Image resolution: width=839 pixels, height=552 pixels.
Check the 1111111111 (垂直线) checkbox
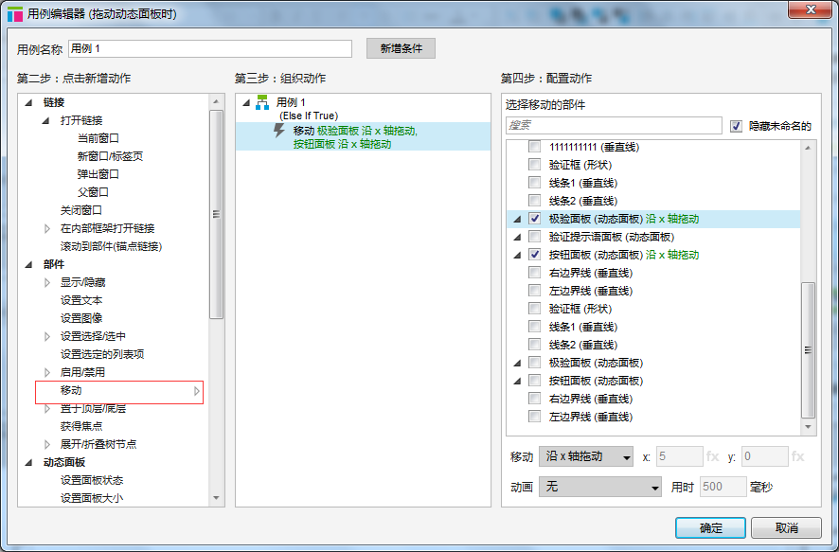coord(534,147)
